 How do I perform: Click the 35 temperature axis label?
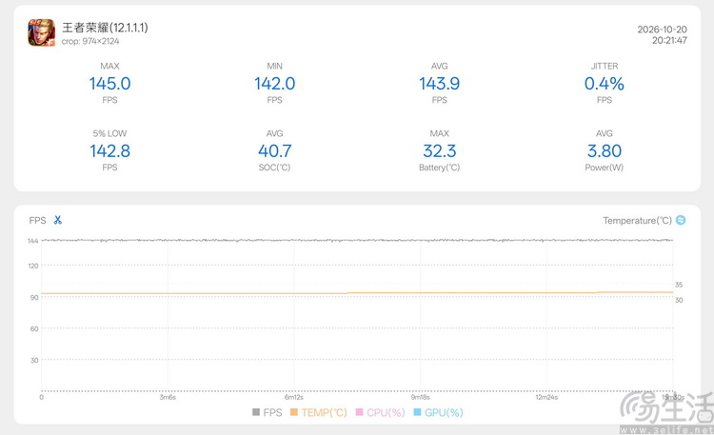[x=679, y=285]
